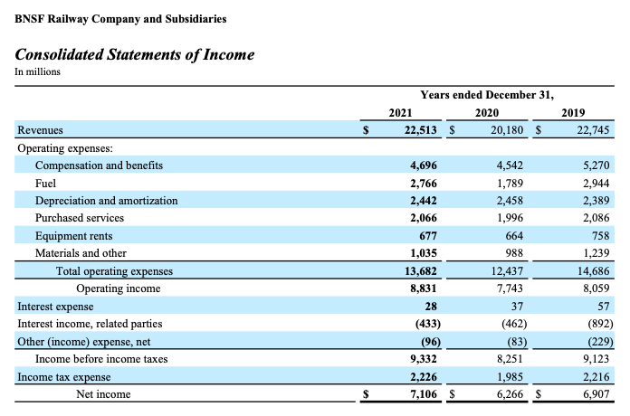The width and height of the screenshot is (630, 416).
Task: Click 'Compensation and benefits' row label
Action: pyautogui.click(x=99, y=165)
